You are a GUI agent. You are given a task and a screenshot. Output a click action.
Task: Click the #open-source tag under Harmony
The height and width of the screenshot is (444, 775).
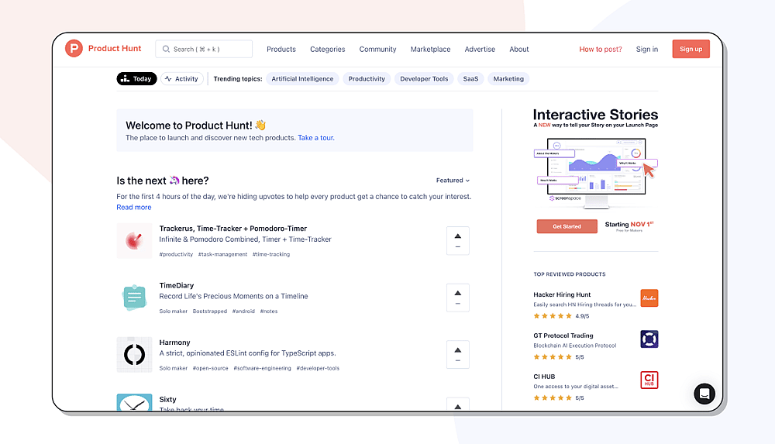pos(211,368)
